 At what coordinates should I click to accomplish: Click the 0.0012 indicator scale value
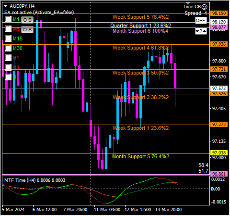point(218,179)
